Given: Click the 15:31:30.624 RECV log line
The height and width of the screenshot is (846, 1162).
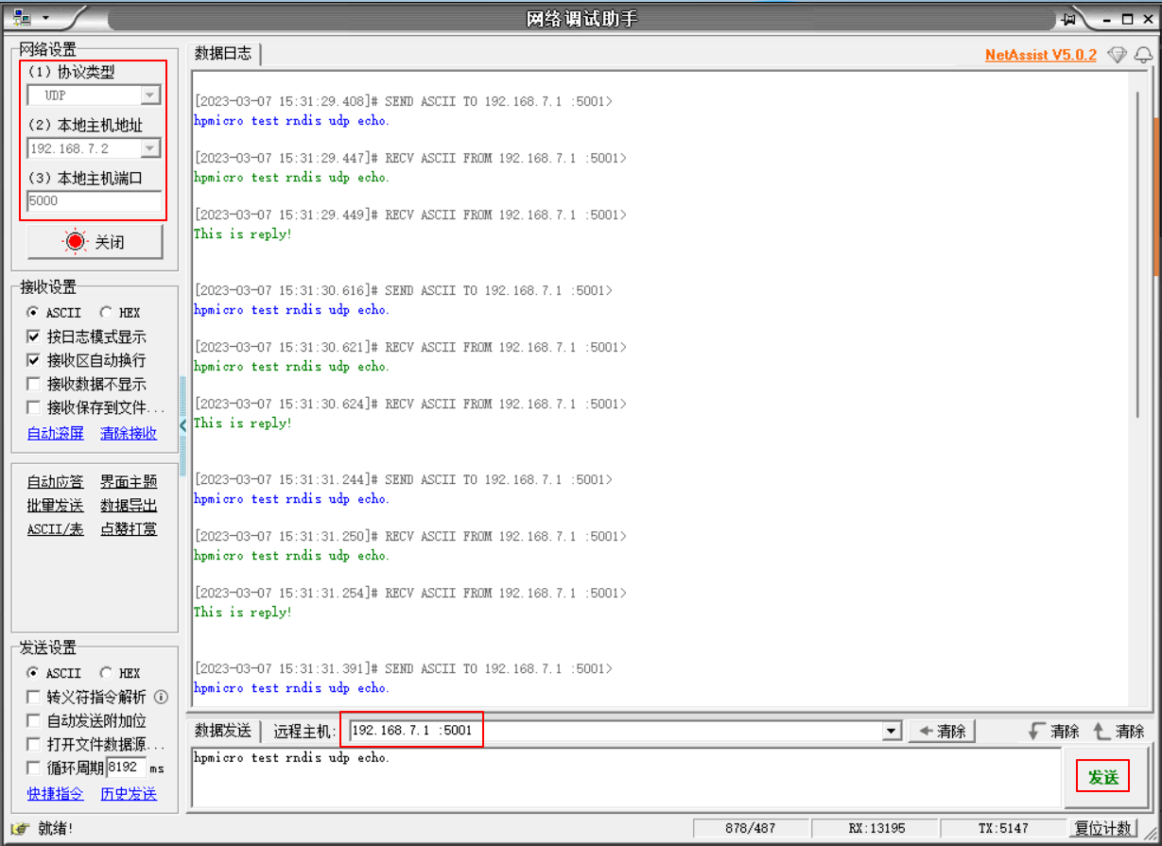Looking at the screenshot, I should (x=409, y=404).
